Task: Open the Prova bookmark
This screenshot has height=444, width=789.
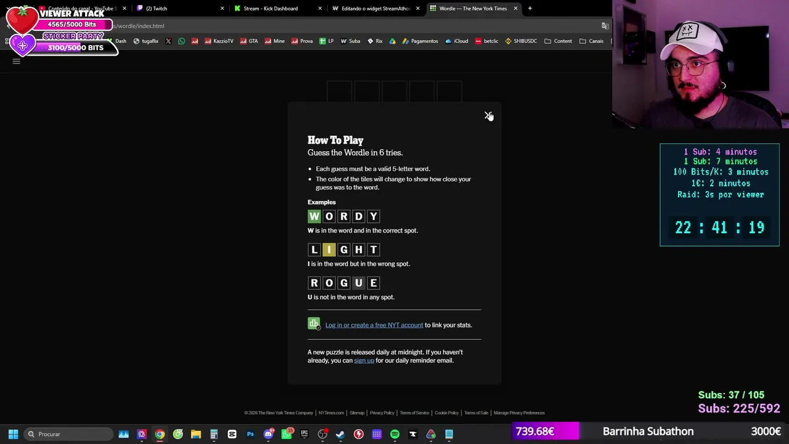Action: pyautogui.click(x=302, y=41)
